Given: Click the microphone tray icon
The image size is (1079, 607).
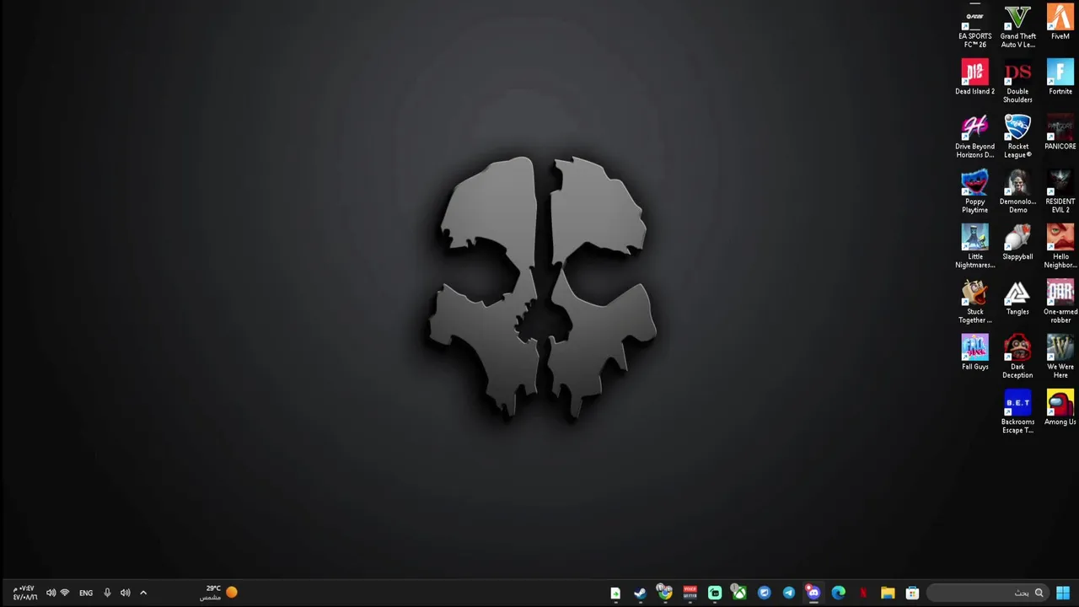Looking at the screenshot, I should (107, 593).
